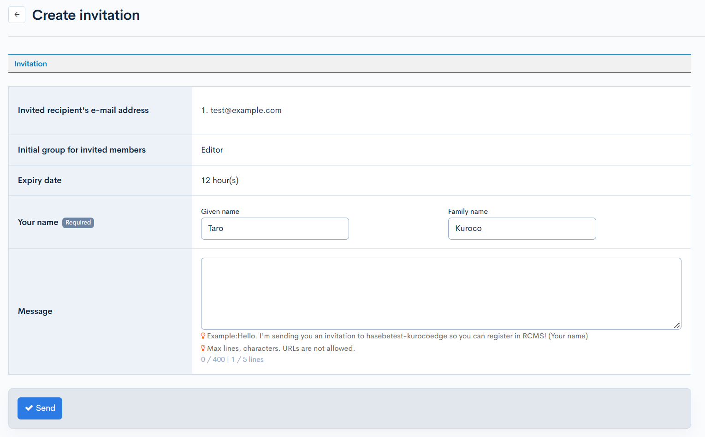705x437 pixels.
Task: Open the Invitation tab
Action: (x=30, y=64)
